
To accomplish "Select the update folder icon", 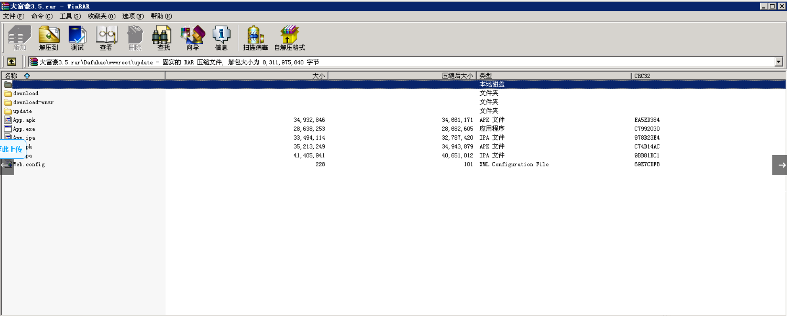I will tap(8, 111).
